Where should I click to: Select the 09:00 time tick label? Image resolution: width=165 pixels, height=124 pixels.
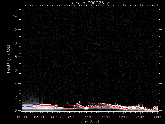tap(73, 117)
